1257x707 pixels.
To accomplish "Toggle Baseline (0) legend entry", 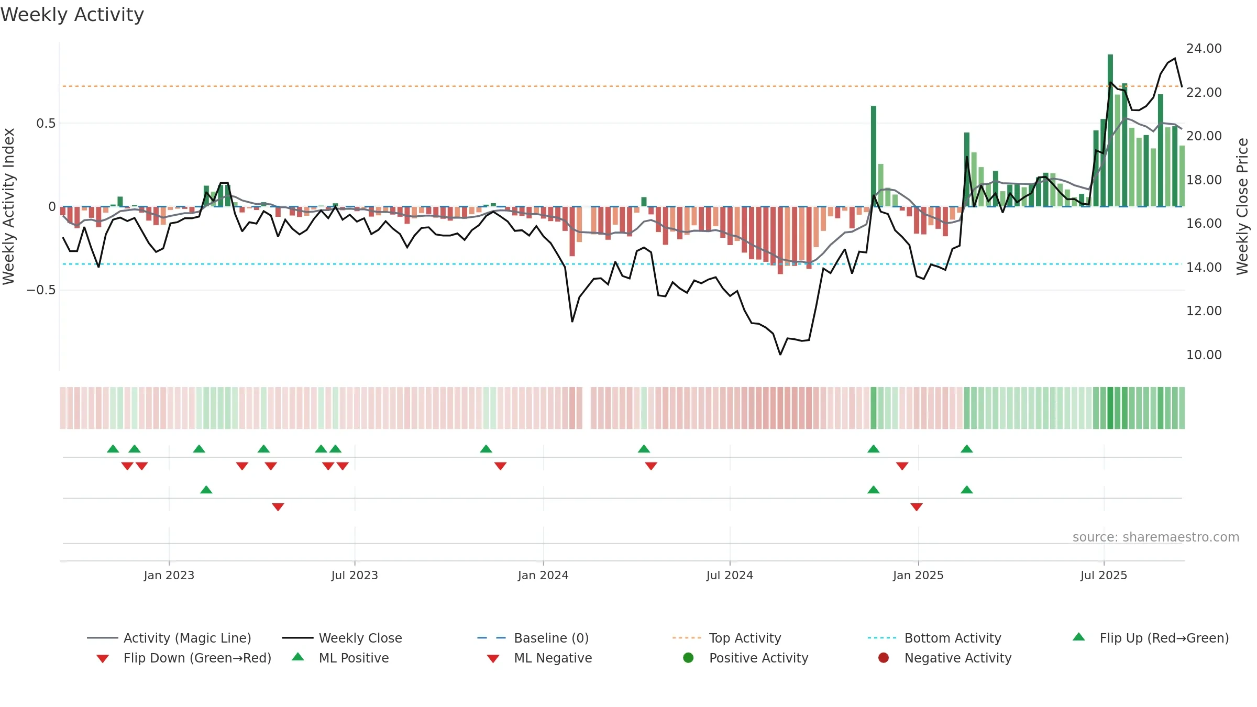I will point(533,638).
